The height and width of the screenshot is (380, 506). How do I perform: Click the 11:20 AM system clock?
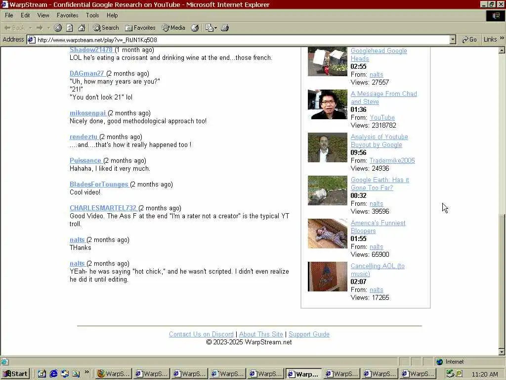485,374
